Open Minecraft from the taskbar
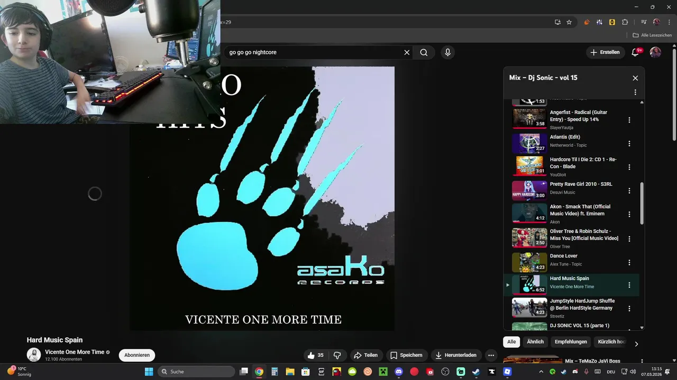This screenshot has width=677, height=380. click(x=383, y=372)
